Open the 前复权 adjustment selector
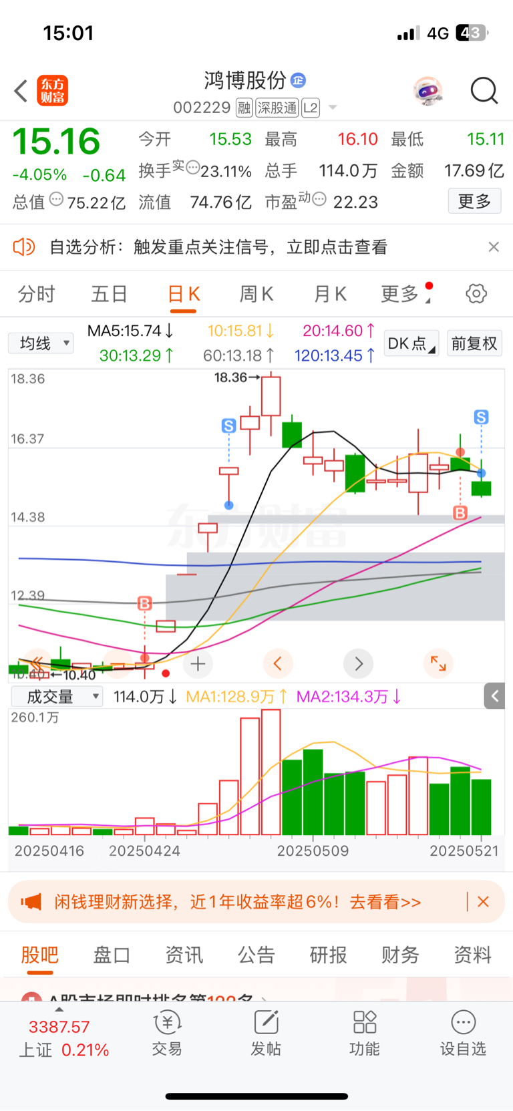This screenshot has width=513, height=1111. [x=474, y=343]
